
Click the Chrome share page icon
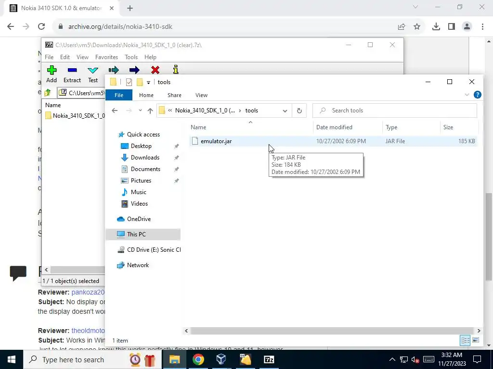402,27
